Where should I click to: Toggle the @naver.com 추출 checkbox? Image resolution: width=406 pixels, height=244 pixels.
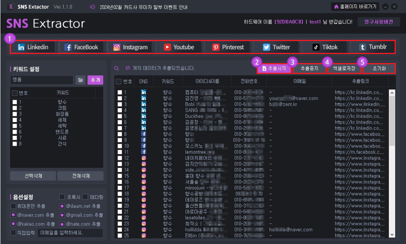click(x=13, y=215)
